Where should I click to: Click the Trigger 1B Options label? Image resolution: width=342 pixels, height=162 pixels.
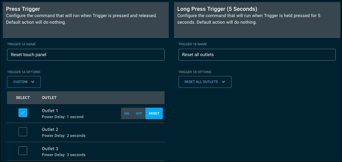tap(195, 72)
